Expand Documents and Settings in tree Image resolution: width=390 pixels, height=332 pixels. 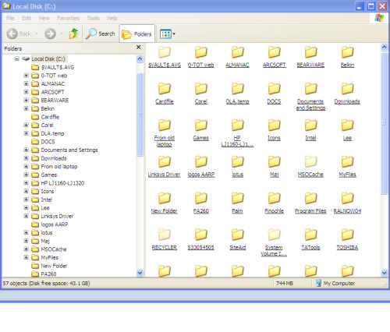pos(26,150)
